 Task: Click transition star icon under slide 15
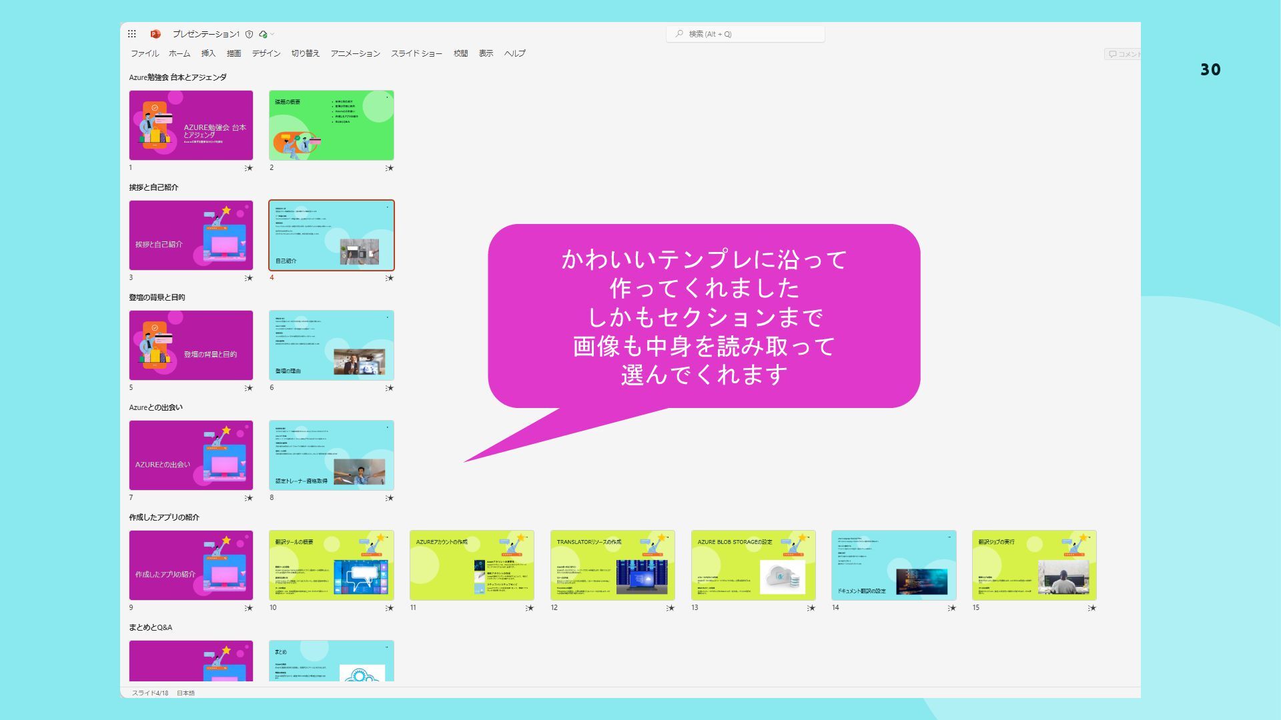coord(1092,608)
